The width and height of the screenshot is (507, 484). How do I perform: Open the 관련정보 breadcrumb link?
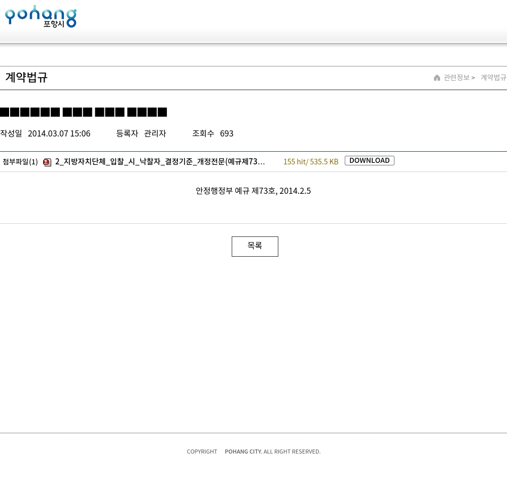[x=456, y=78]
